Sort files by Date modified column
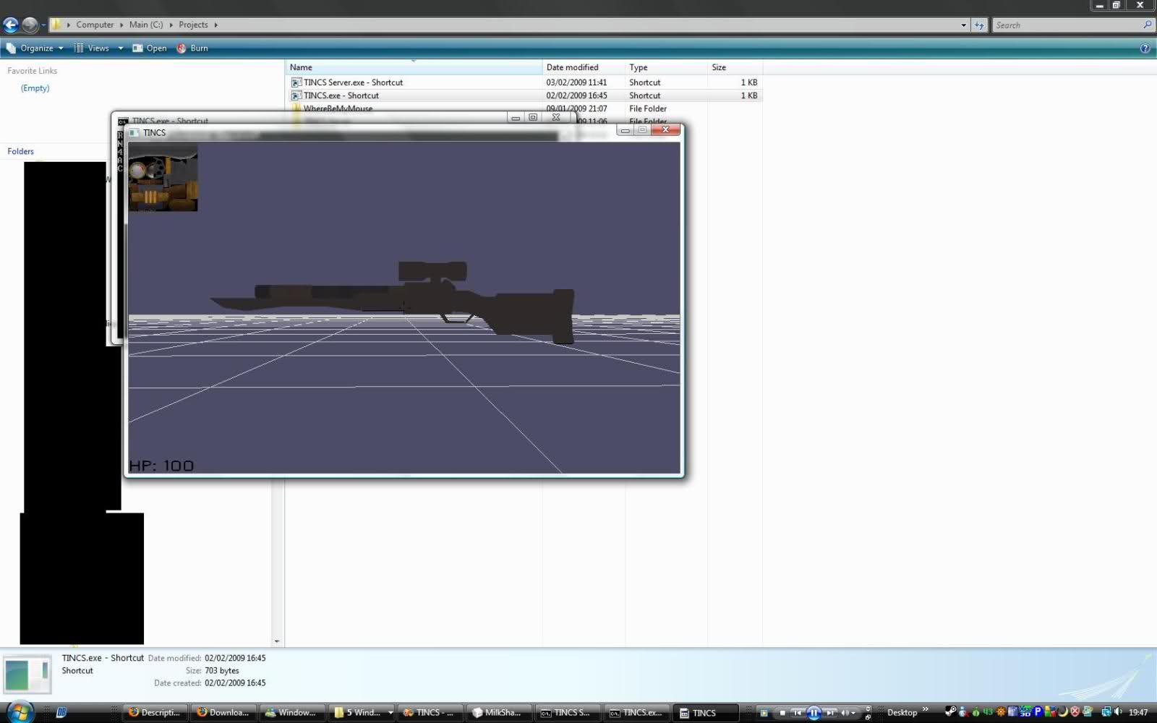 (572, 67)
